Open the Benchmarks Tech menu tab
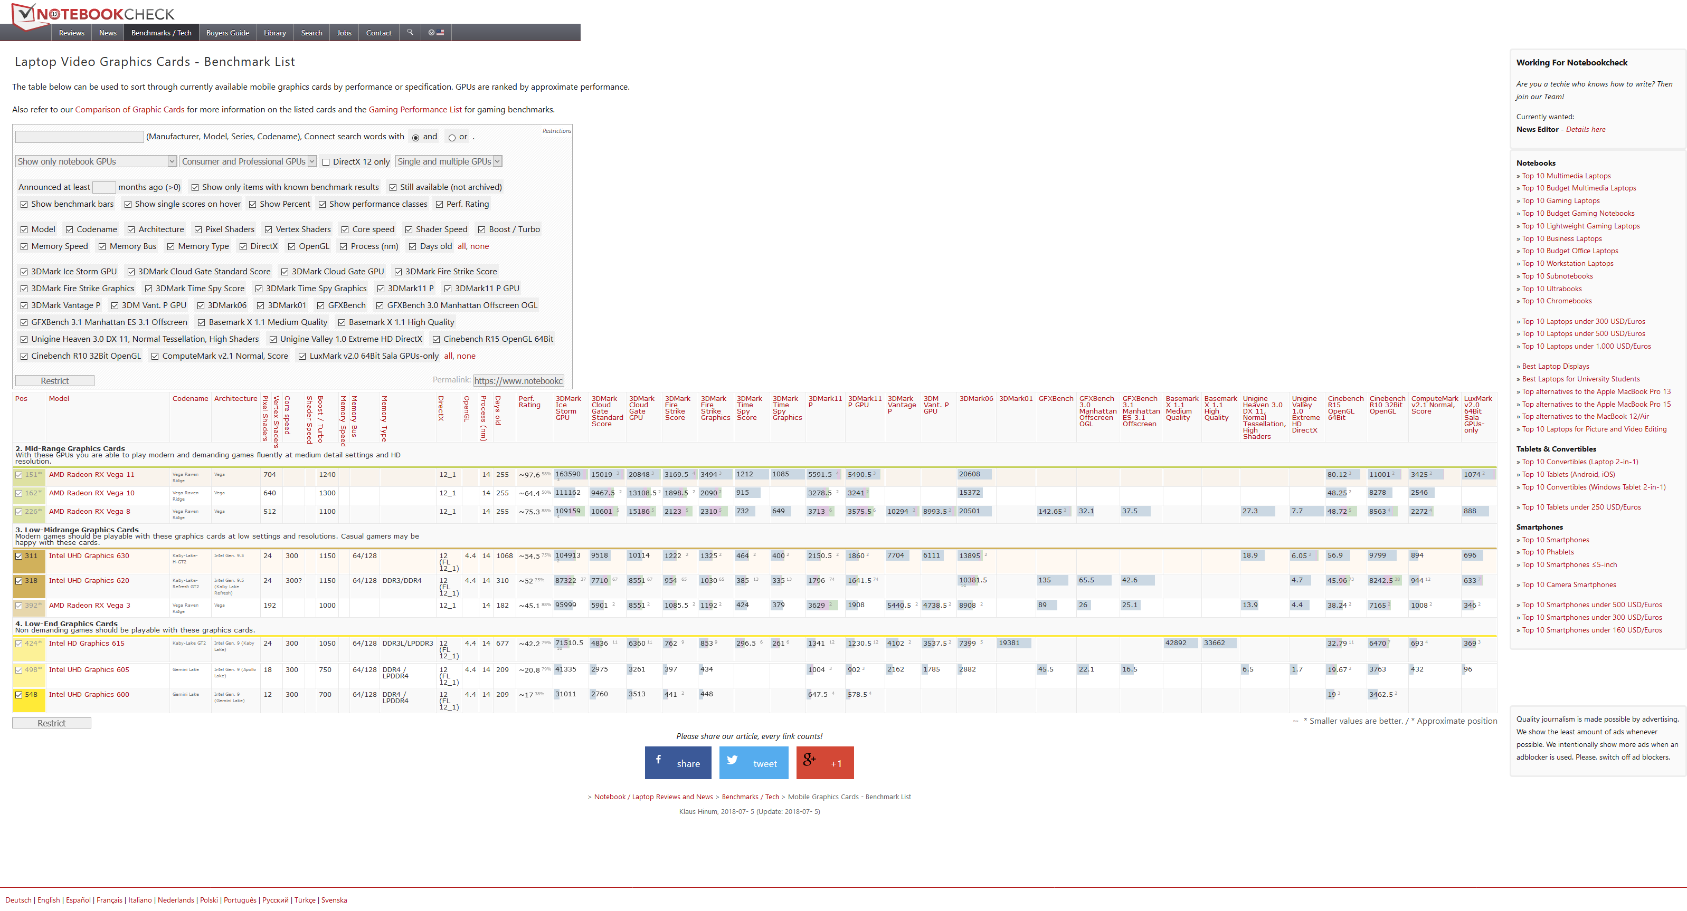 pos(160,33)
